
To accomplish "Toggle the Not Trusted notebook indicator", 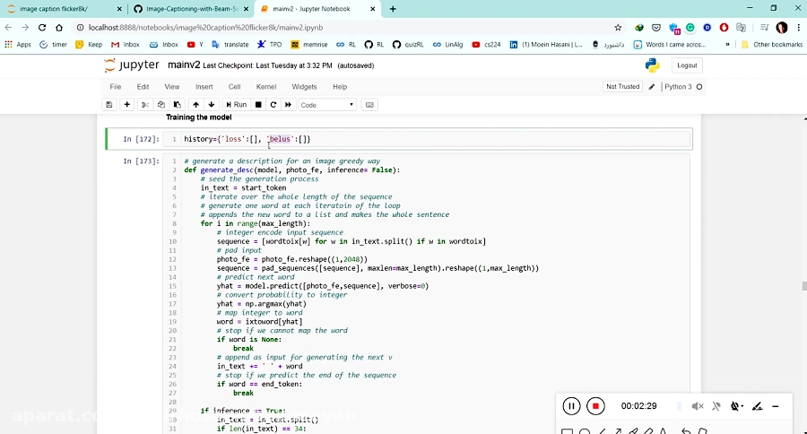I will point(623,86).
